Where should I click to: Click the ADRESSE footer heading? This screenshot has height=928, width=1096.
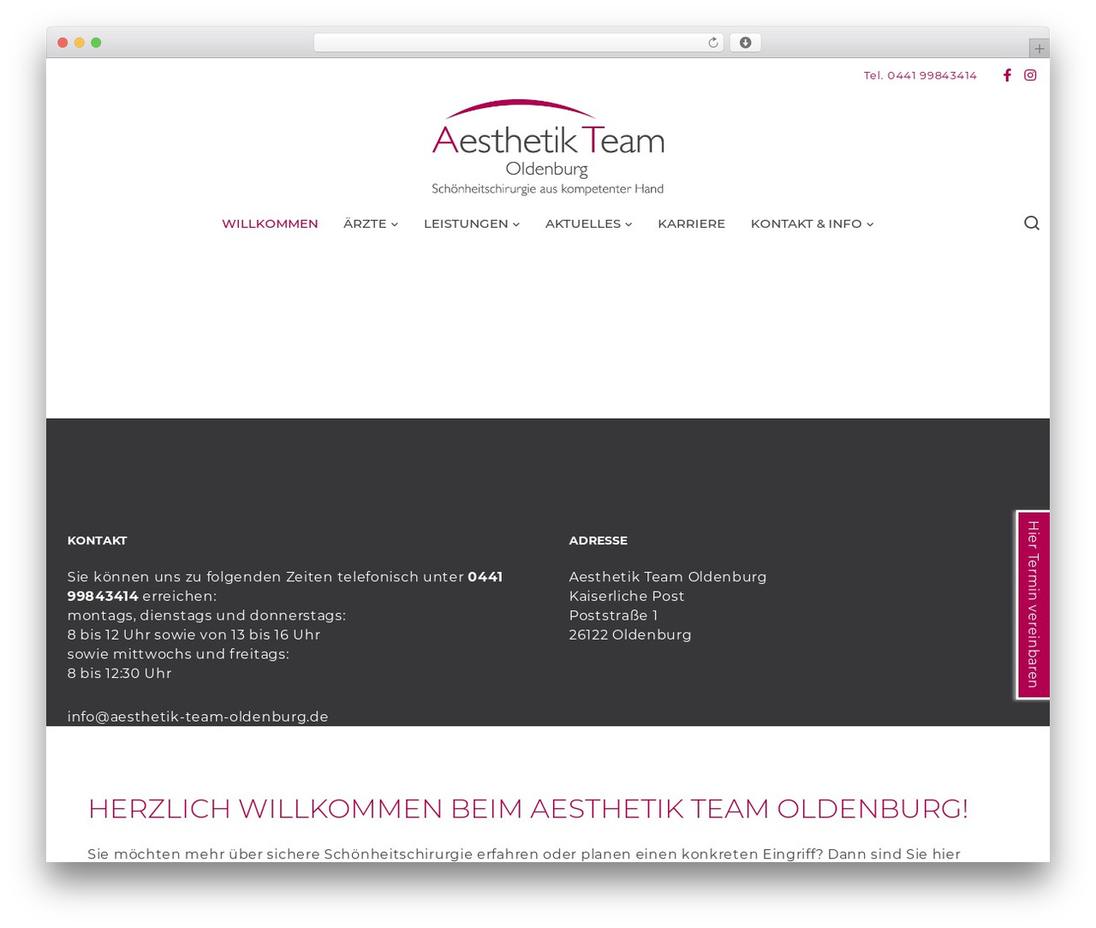tap(599, 540)
